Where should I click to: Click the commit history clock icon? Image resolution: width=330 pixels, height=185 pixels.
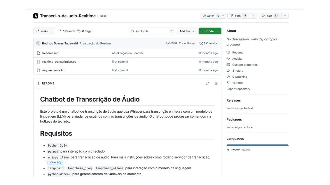pyautogui.click(x=201, y=43)
